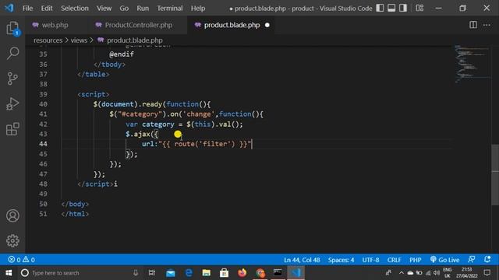Click unsaved dot on product.blade.php tab
The width and height of the screenshot is (499, 280).
pos(267,25)
